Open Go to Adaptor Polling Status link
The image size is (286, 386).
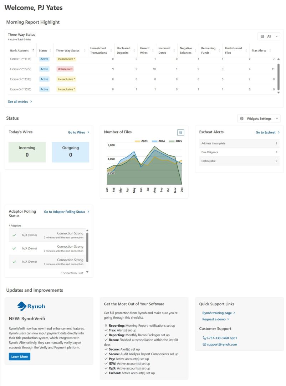pos(66,212)
